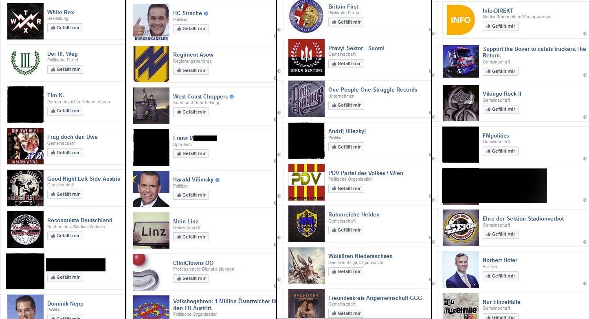Click the Walküren Niedersachsen page name
The height and width of the screenshot is (319, 589).
point(360,256)
